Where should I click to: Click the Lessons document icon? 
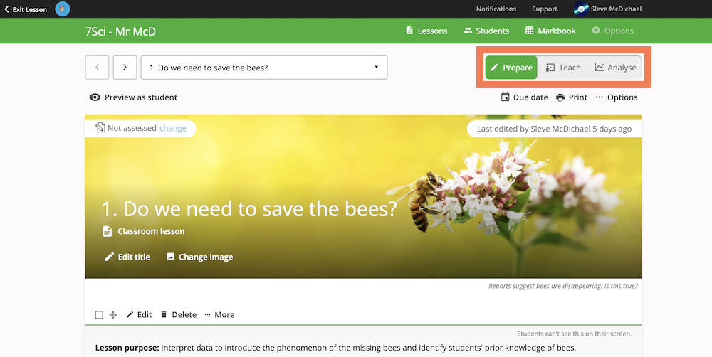click(409, 31)
